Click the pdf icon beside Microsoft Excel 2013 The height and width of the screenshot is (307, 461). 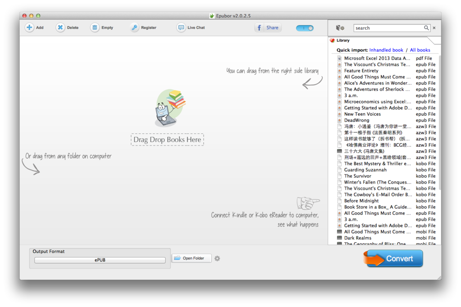pyautogui.click(x=339, y=58)
